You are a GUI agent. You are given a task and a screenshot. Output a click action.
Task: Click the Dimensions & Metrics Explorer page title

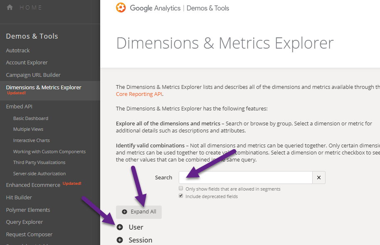tap(225, 43)
